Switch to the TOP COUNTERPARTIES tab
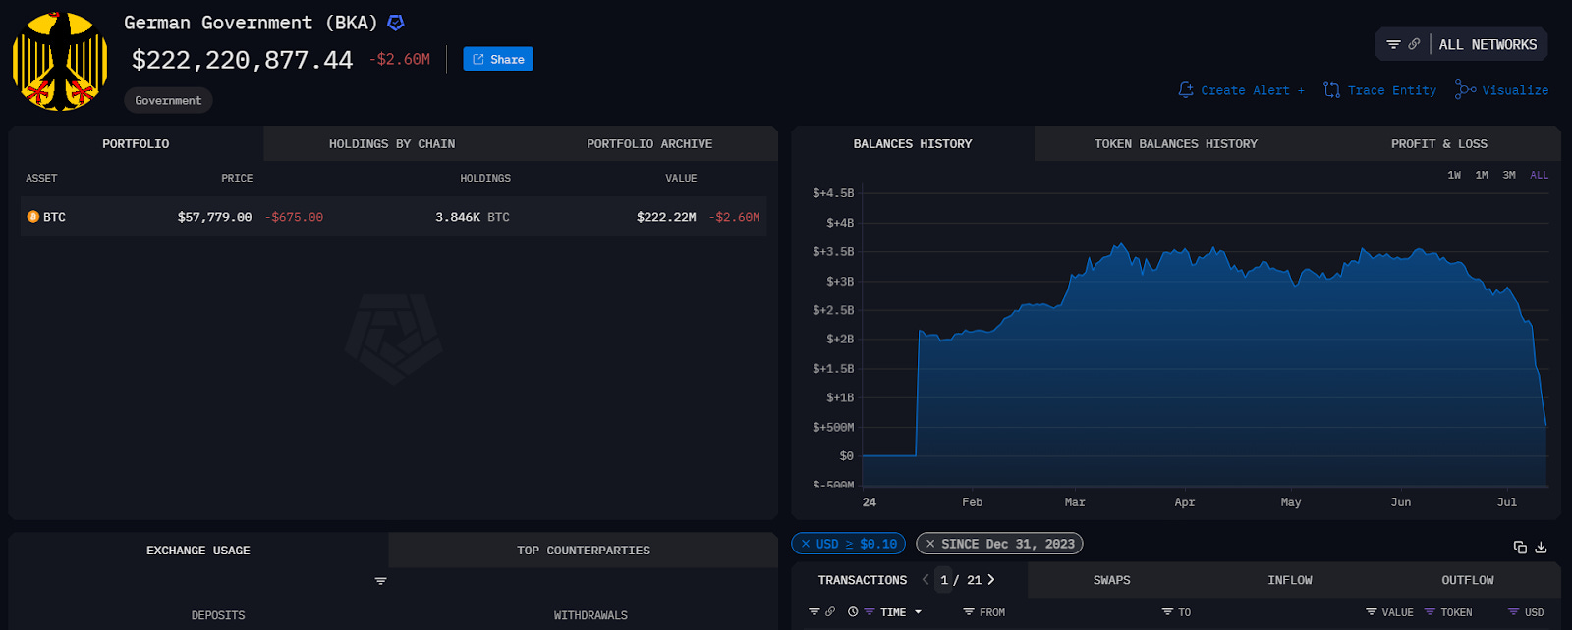The width and height of the screenshot is (1572, 630). pyautogui.click(x=584, y=551)
